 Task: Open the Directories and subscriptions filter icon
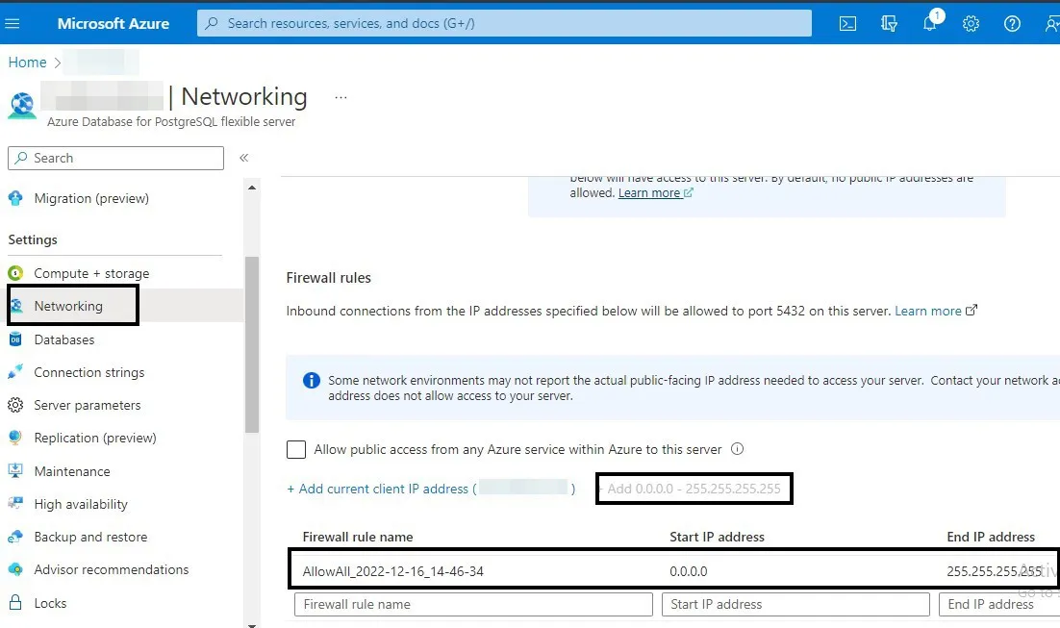tap(889, 24)
